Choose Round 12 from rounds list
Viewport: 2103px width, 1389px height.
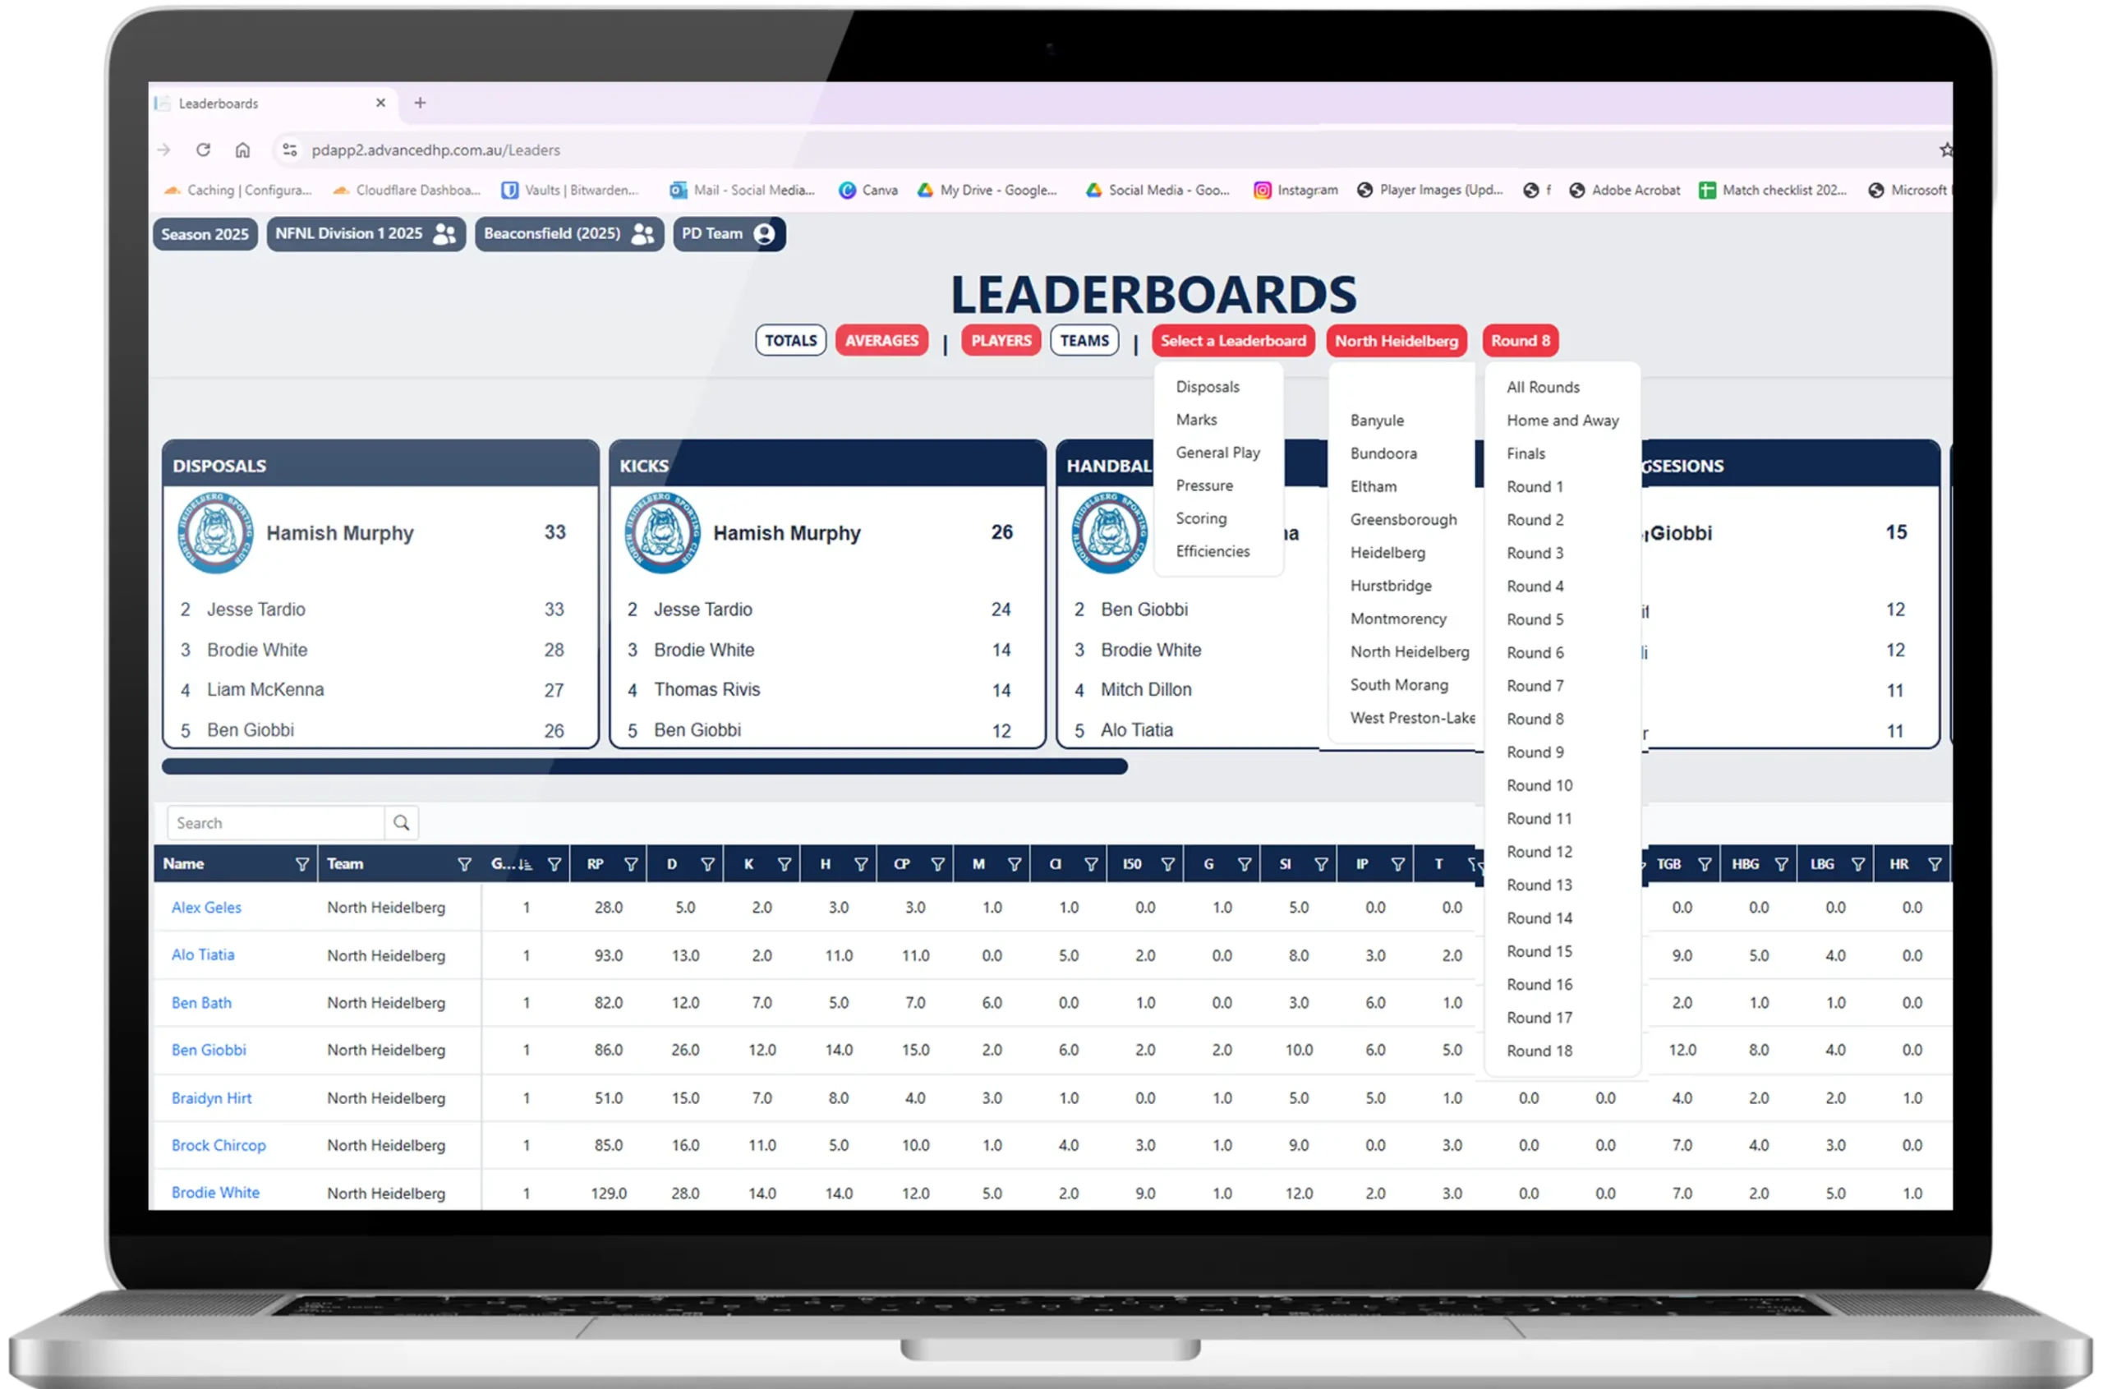tap(1539, 852)
